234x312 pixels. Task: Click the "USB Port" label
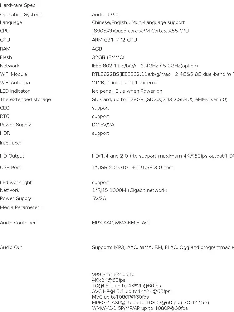[10, 168]
